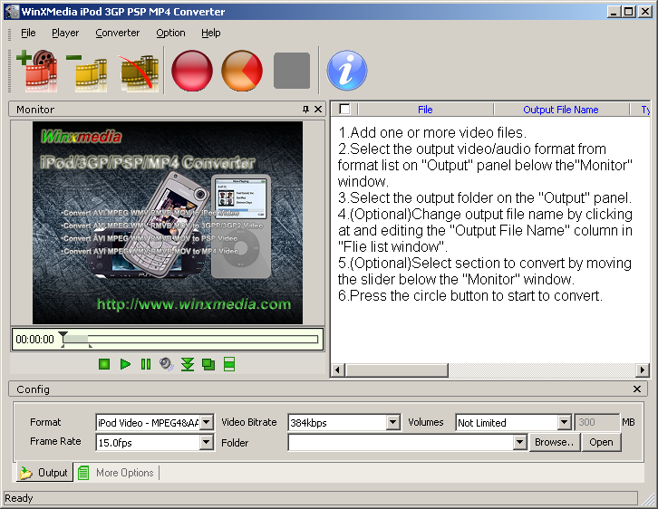Open the Player menu
Image resolution: width=658 pixels, height=509 pixels.
tap(65, 33)
